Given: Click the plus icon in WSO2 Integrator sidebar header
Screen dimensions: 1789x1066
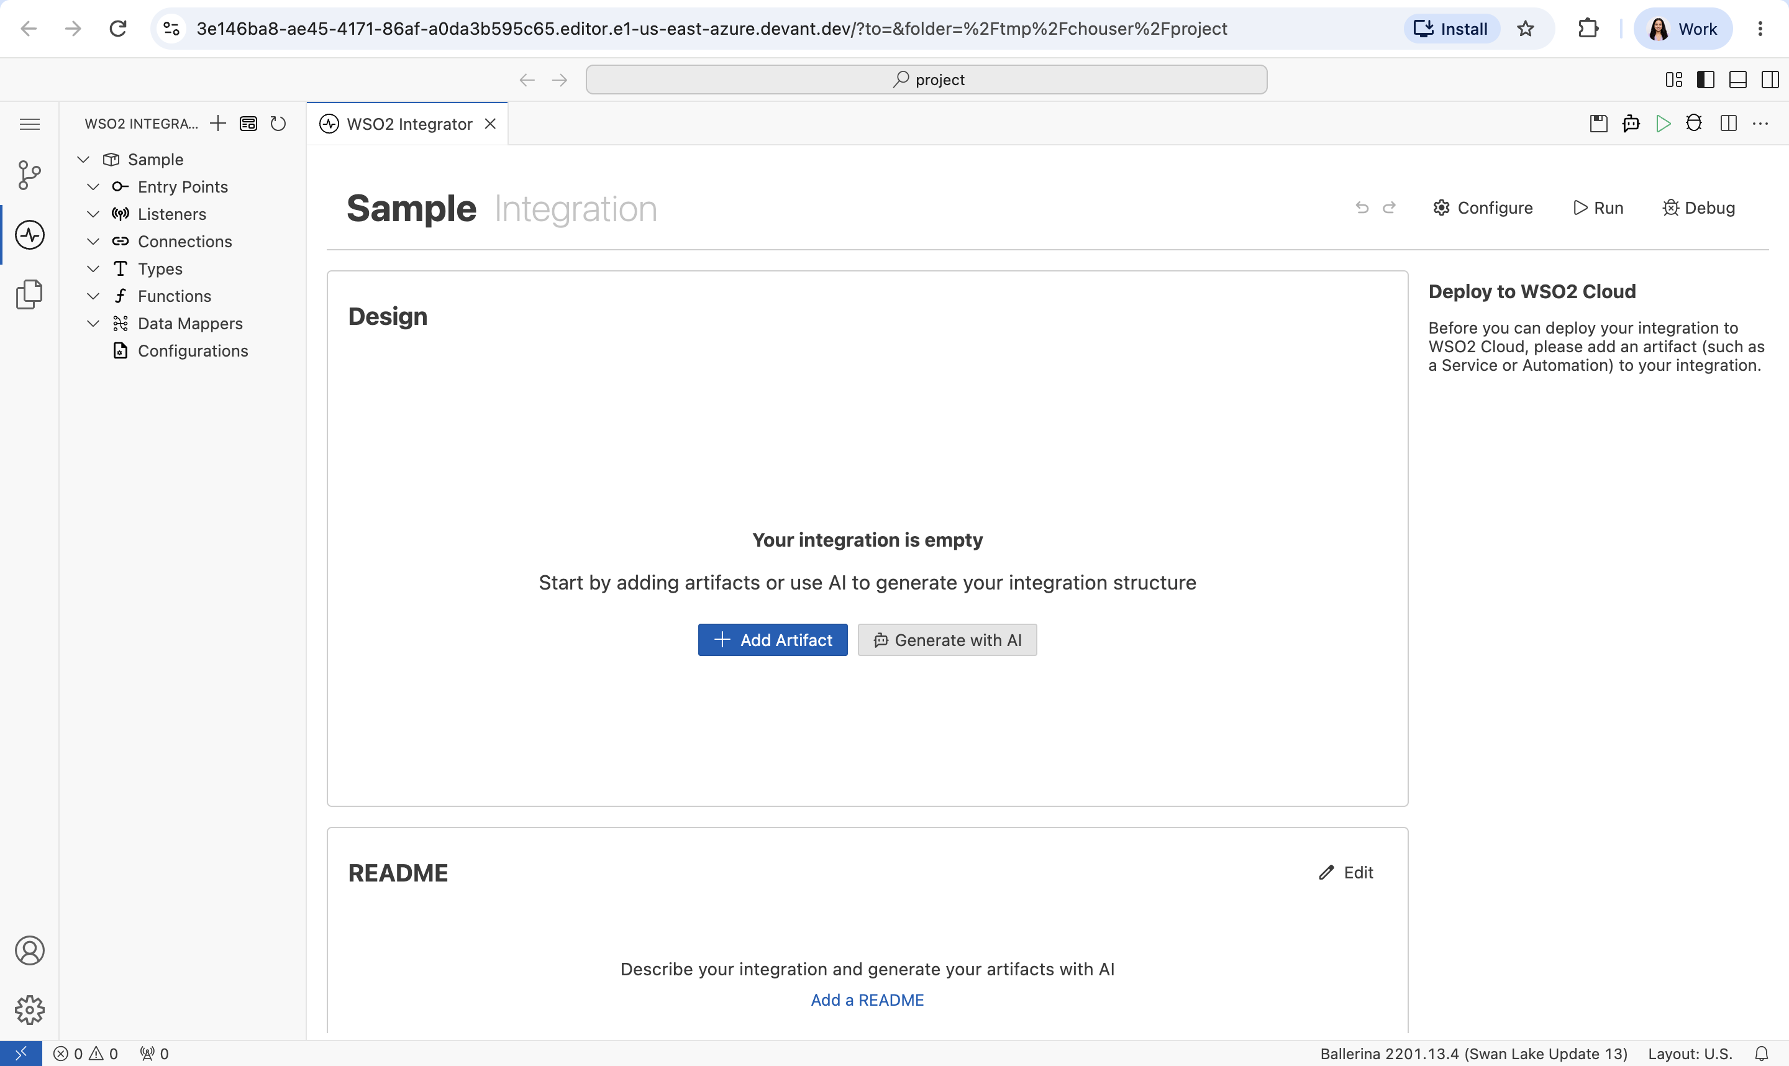Looking at the screenshot, I should tap(217, 124).
